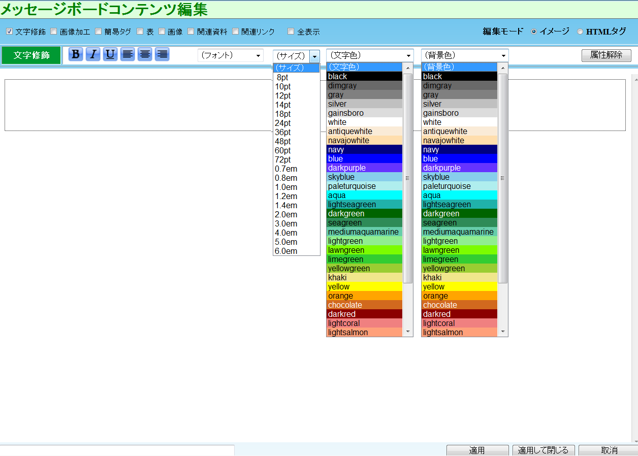Pick limegreen in background color list

coord(459,259)
